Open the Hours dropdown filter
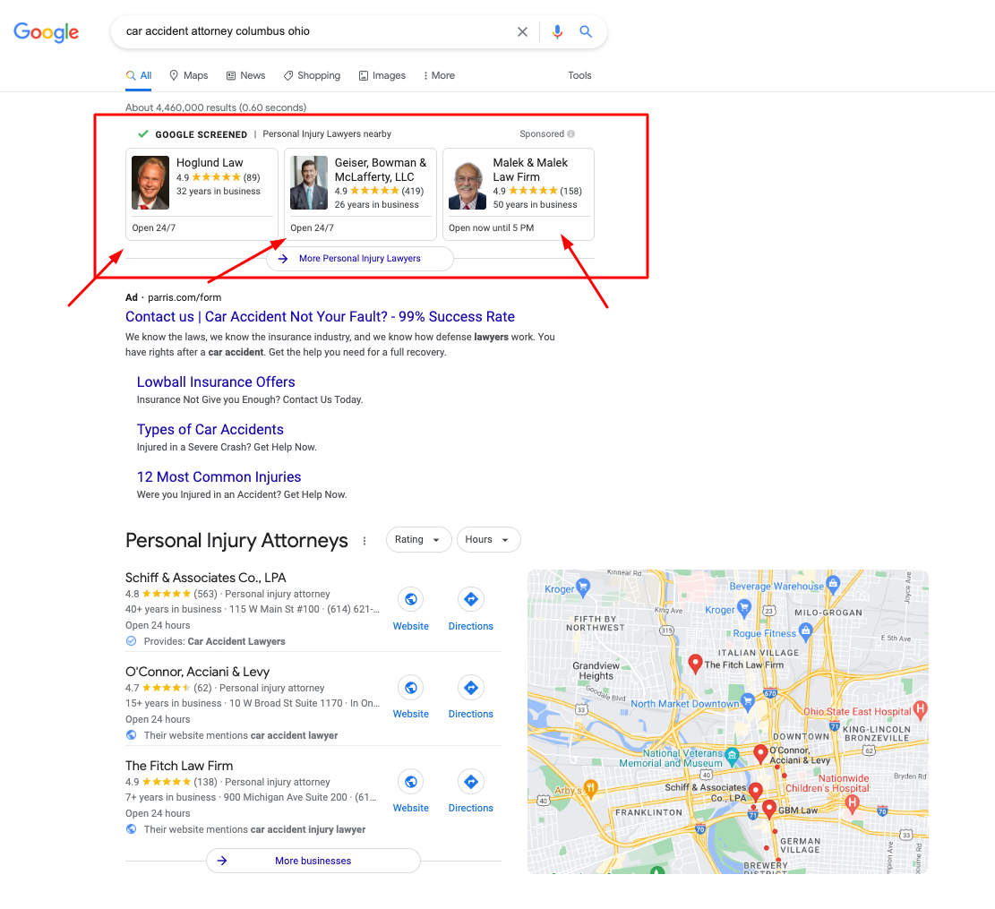The height and width of the screenshot is (909, 995). (x=488, y=539)
